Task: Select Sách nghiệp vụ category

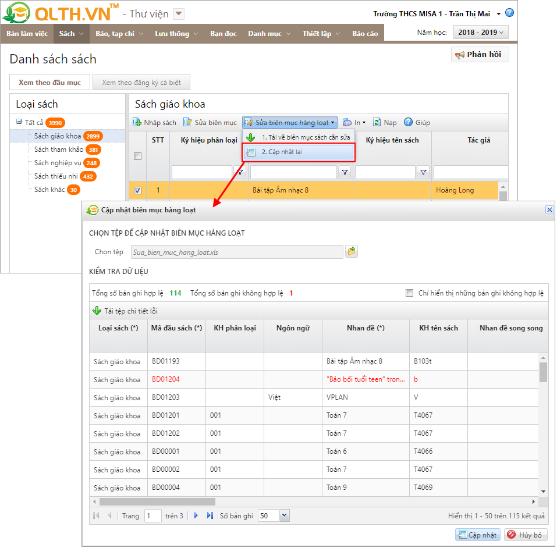Action: 58,163
